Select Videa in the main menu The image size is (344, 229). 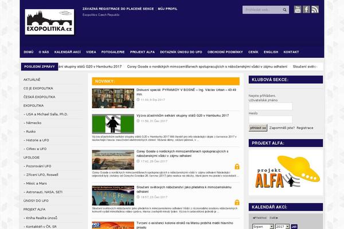pos(91,52)
